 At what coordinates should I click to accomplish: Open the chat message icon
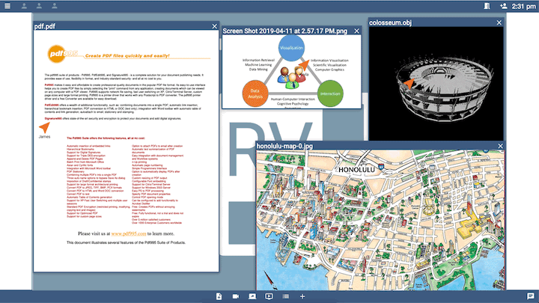pos(531,296)
